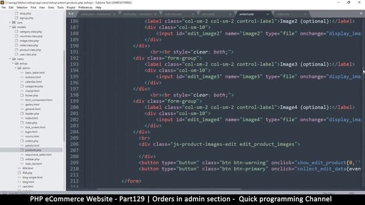Viewport: 365px width, 205px height.
Task: Open 404.php in the sidebar
Action: point(27,173)
